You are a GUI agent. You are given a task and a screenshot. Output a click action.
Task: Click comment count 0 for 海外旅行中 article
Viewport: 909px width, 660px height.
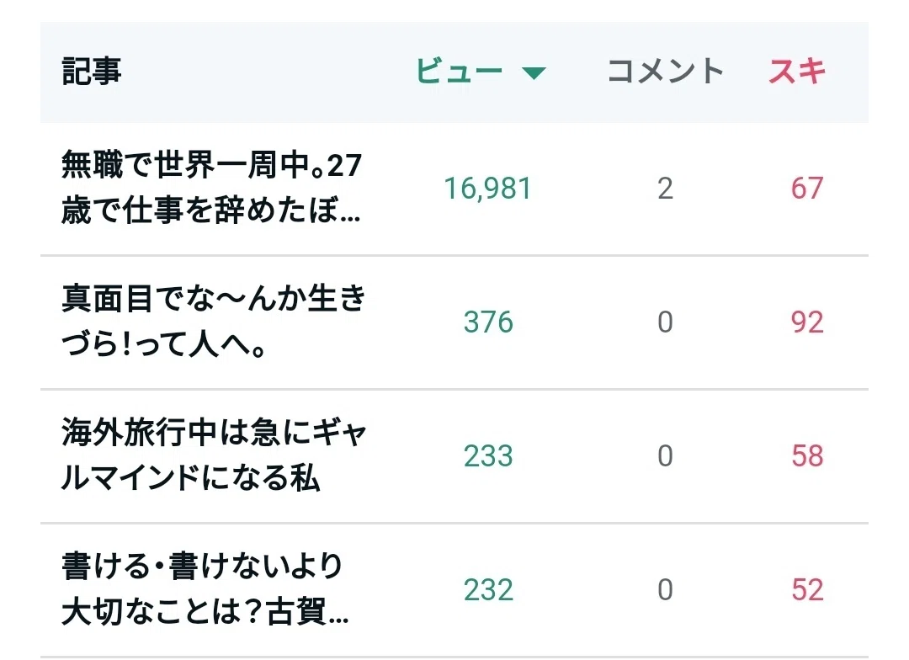coord(666,456)
